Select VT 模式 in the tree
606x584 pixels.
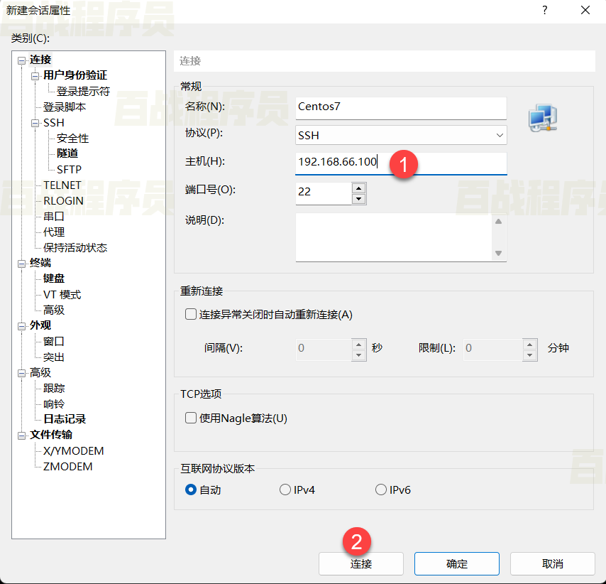(x=62, y=295)
